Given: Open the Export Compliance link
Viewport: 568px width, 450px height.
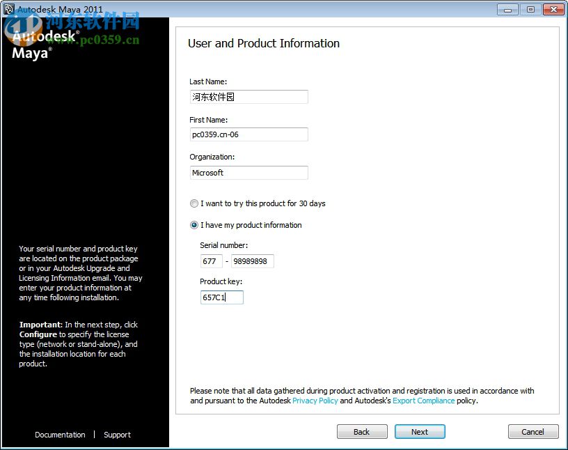Looking at the screenshot, I should click(423, 401).
